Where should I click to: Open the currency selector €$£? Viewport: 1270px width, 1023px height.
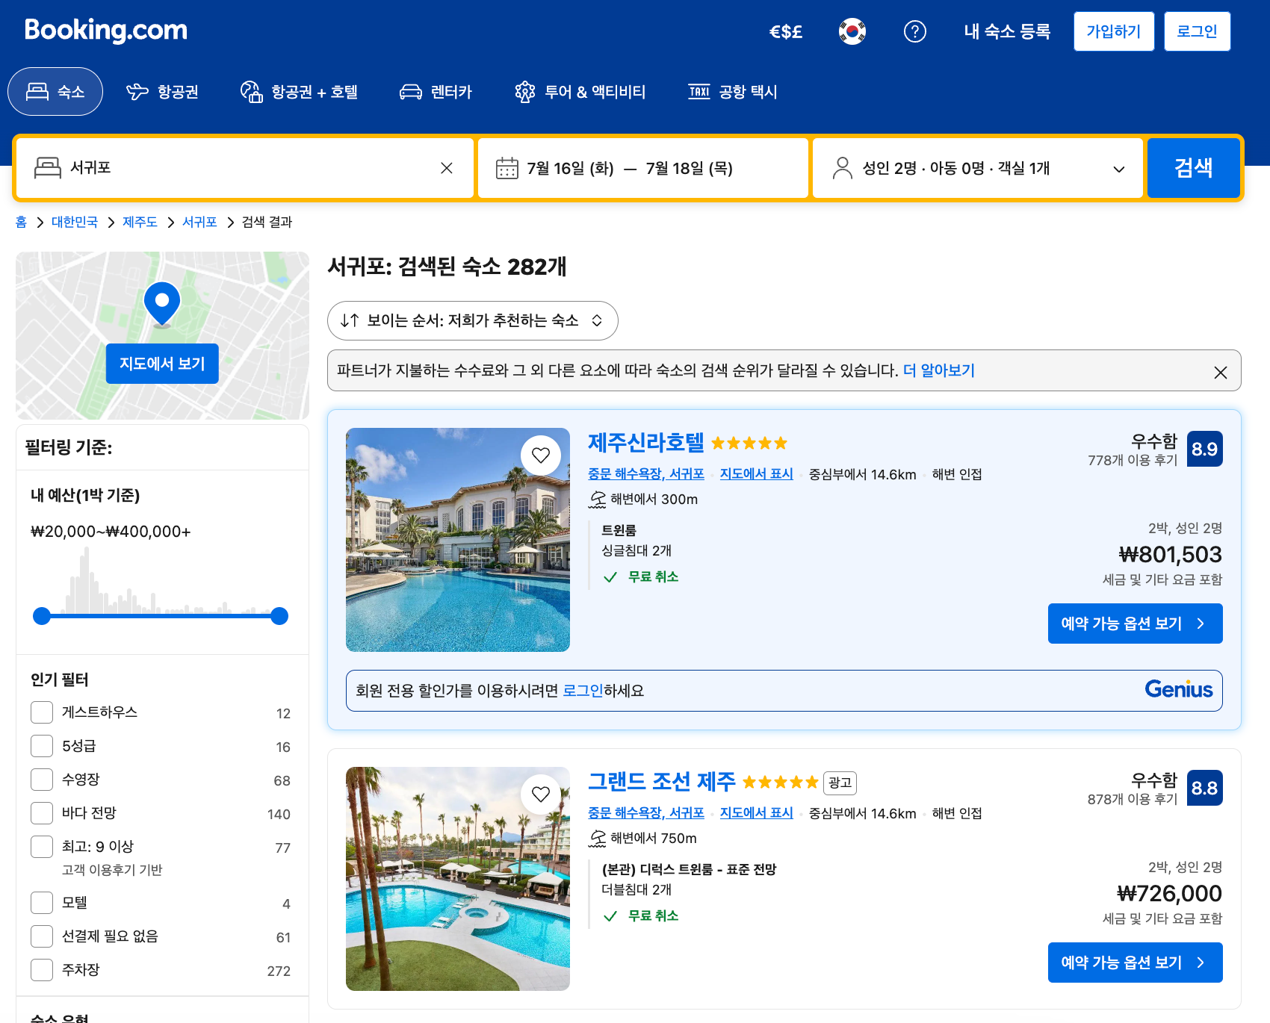tap(786, 31)
